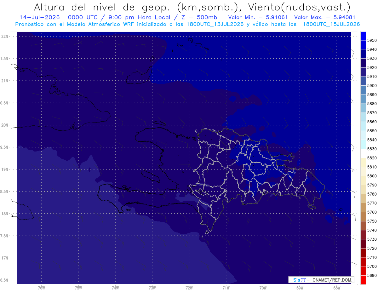Pick the color bar segment between 5860 and 5870
This screenshot has width=378, height=292.
(x=363, y=117)
